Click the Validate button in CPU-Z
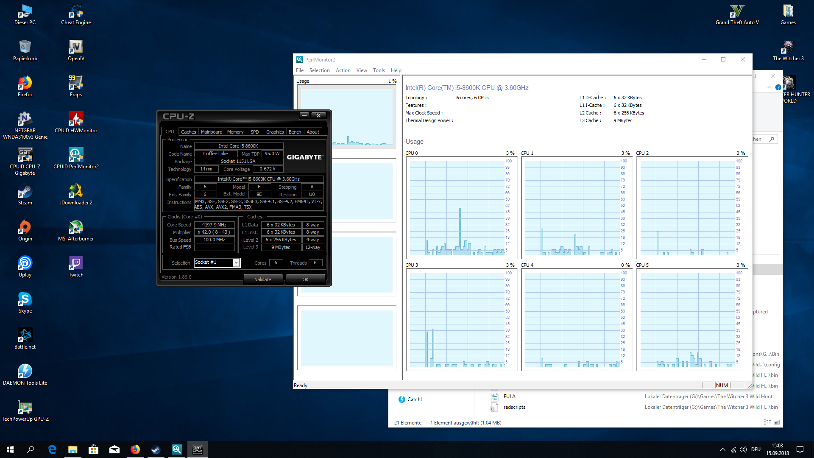The width and height of the screenshot is (814, 458). [263, 279]
